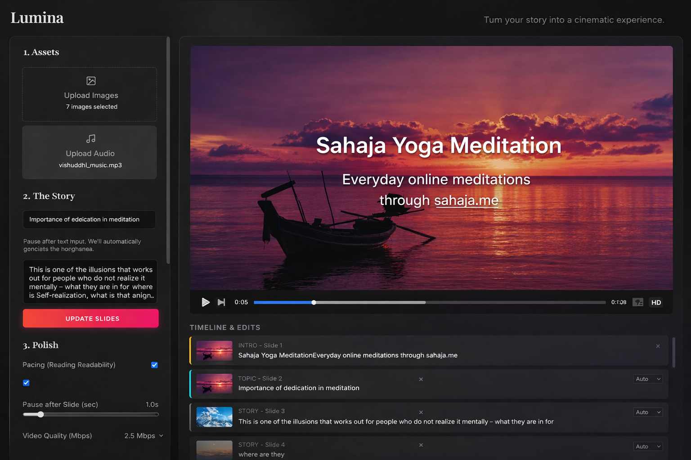
Task: Open the Auto dropdown for Slide 4
Action: pyautogui.click(x=648, y=447)
